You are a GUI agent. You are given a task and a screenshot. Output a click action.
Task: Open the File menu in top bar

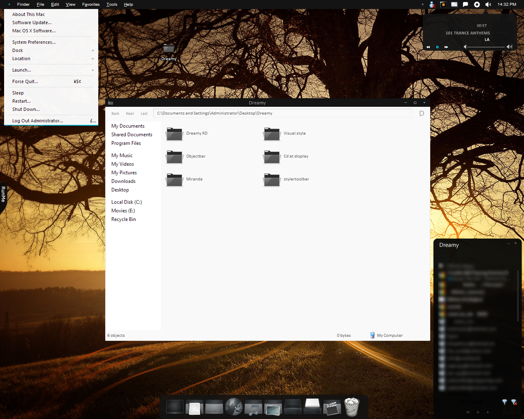[40, 5]
